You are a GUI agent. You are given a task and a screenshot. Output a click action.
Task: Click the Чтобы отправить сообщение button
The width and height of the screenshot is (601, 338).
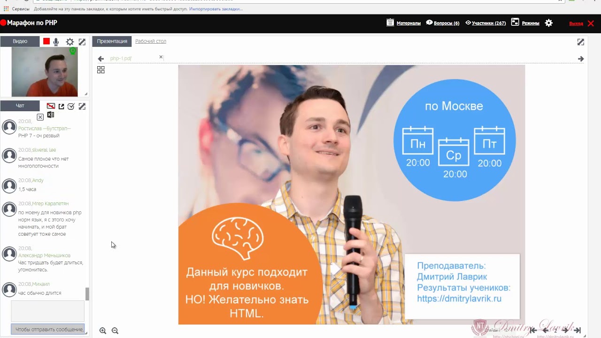point(47,330)
